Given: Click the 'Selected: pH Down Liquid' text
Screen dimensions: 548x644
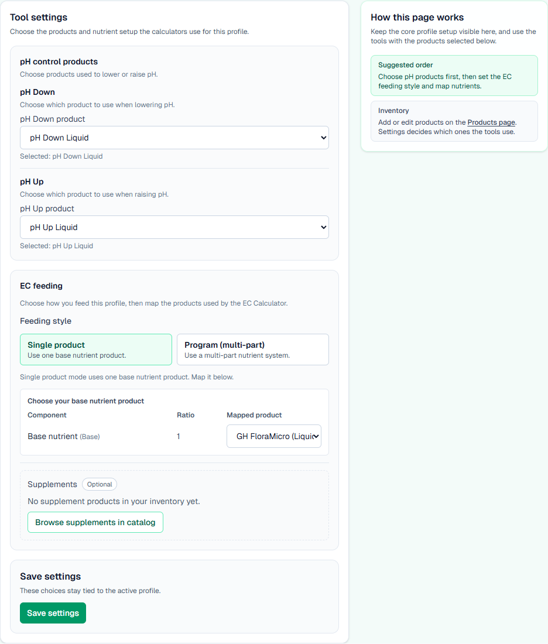Looking at the screenshot, I should tap(61, 156).
